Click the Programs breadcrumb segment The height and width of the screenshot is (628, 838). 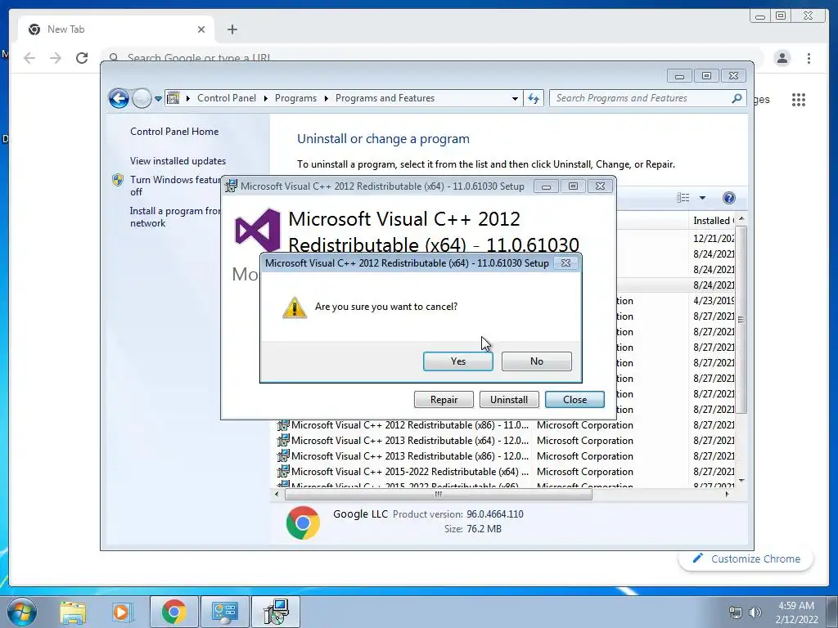(x=295, y=98)
